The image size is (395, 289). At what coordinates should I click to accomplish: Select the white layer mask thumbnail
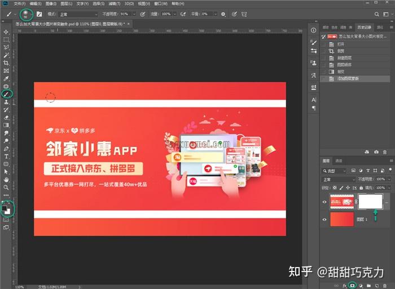[x=370, y=202]
